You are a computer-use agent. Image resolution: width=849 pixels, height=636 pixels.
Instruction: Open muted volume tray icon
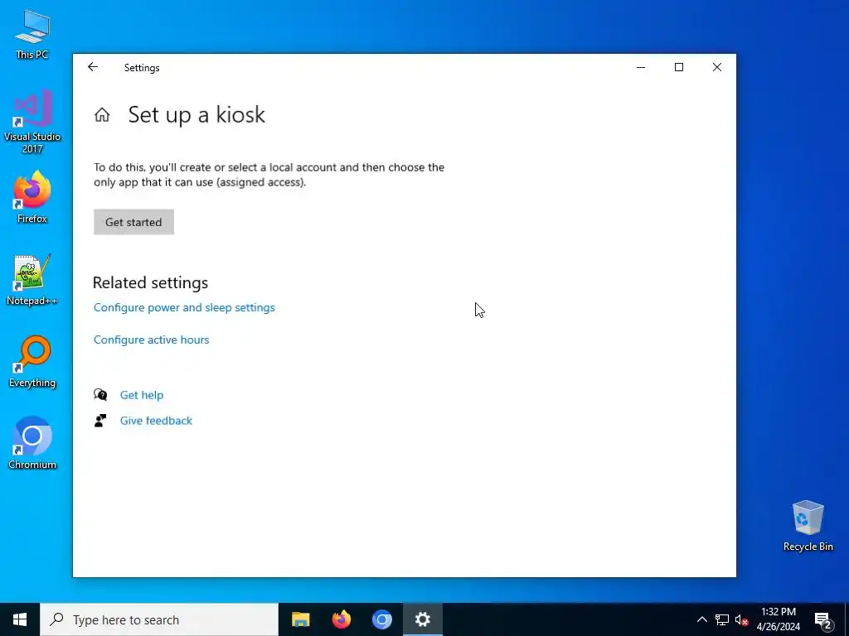point(741,619)
